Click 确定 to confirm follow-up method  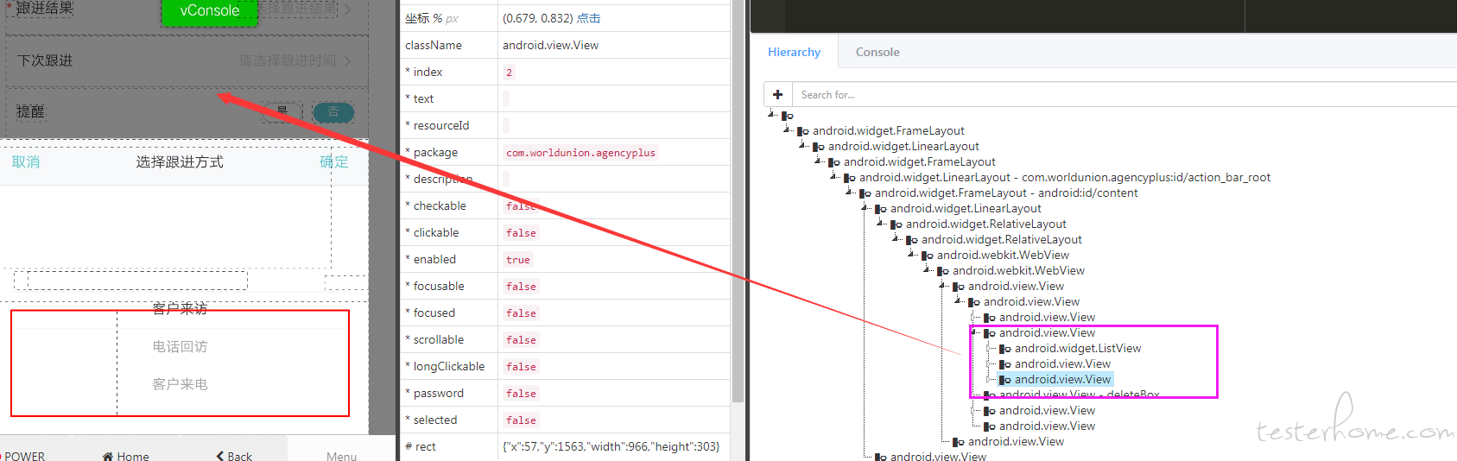[334, 161]
